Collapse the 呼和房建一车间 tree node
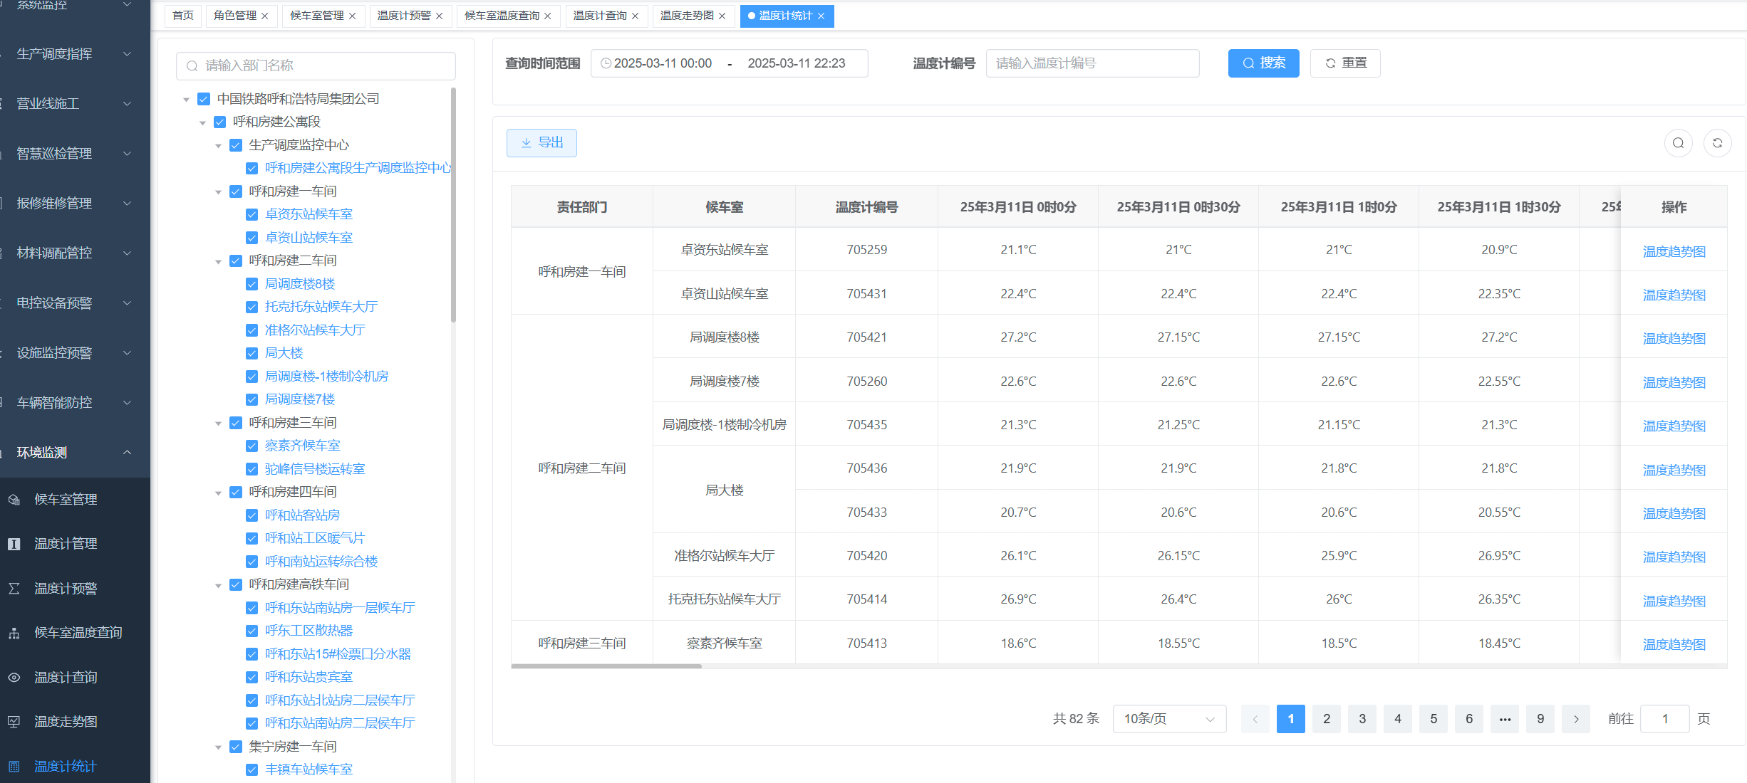Viewport: 1747px width, 783px height. pos(219,192)
